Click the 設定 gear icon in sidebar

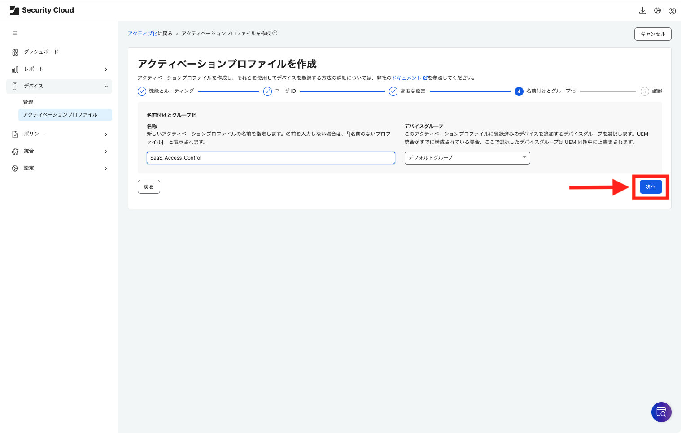coord(15,168)
